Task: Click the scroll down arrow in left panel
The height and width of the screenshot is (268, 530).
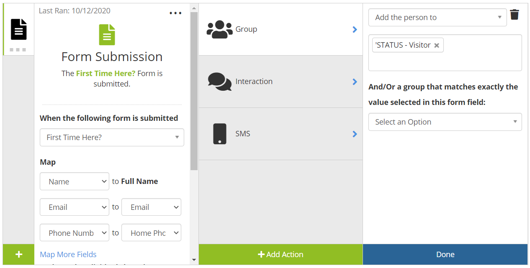Action: [x=194, y=260]
